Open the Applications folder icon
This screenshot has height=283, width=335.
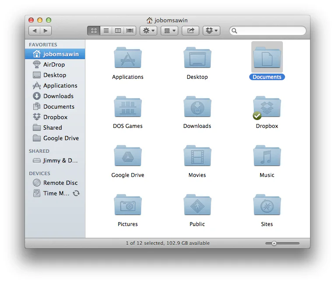pyautogui.click(x=128, y=58)
